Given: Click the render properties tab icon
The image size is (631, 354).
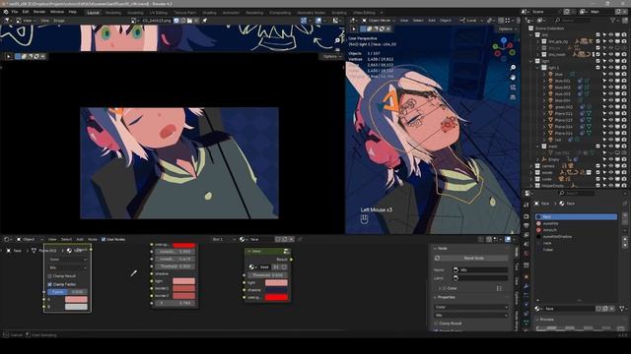Looking at the screenshot, I should point(526,216).
